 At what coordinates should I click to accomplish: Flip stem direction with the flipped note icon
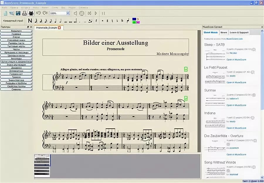click(x=128, y=21)
